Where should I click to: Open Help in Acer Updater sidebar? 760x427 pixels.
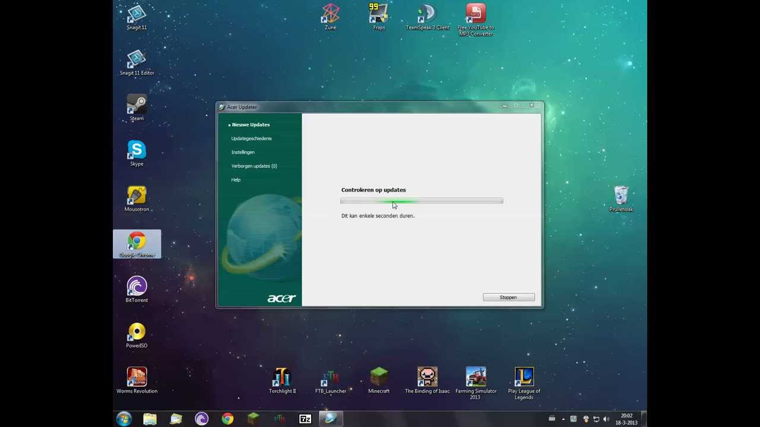[236, 180]
